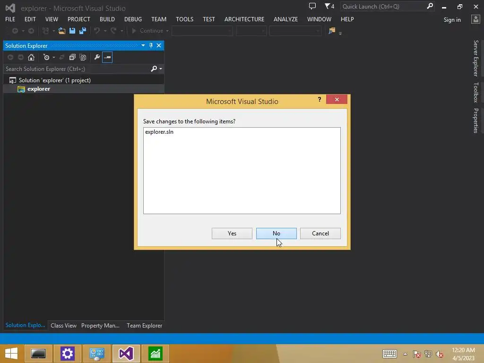This screenshot has width=484, height=363.
Task: Open the Toolbox side tab
Action: [x=475, y=92]
